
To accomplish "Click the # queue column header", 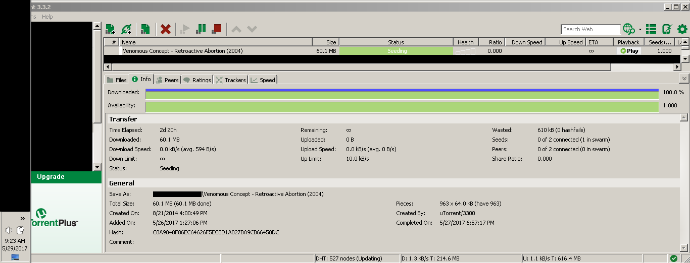I will (x=112, y=42).
